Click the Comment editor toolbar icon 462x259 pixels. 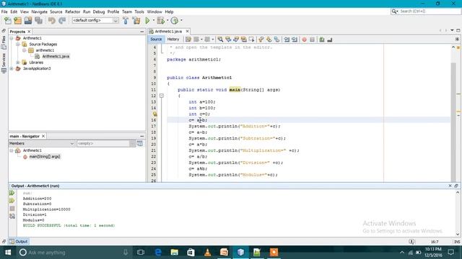pos(322,40)
